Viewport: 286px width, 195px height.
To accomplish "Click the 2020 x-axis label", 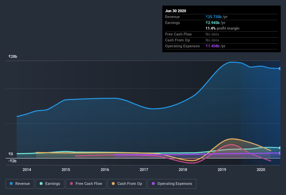I will (x=261, y=170).
